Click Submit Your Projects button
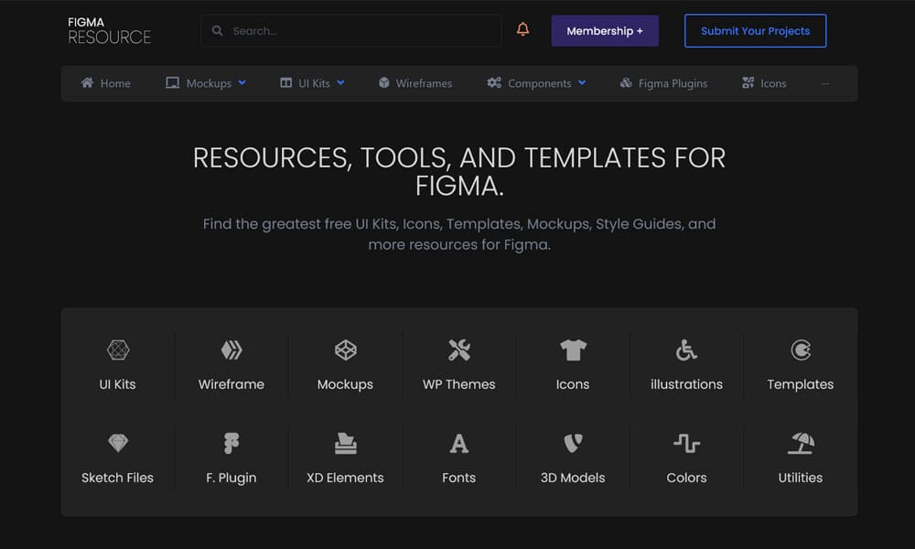This screenshot has height=549, width=915. (x=755, y=31)
